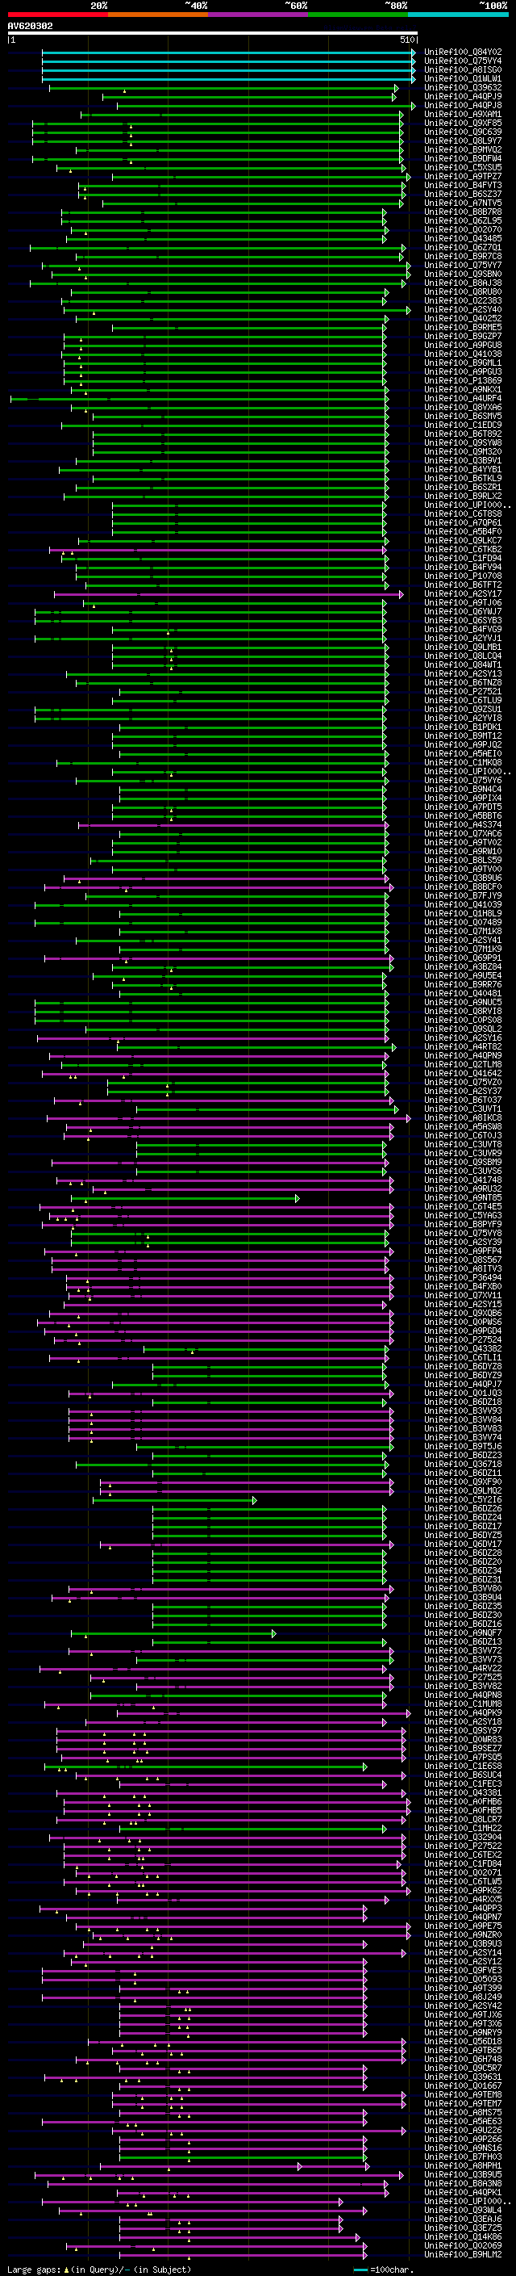Screen dimensions: 516x2276
Task: Click the cyan ~100% identity legend segment
Action: point(458,15)
